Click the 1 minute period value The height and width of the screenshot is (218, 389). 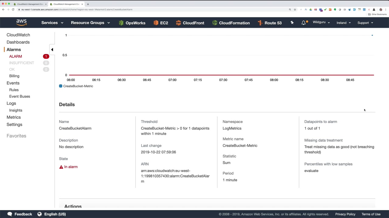click(230, 180)
